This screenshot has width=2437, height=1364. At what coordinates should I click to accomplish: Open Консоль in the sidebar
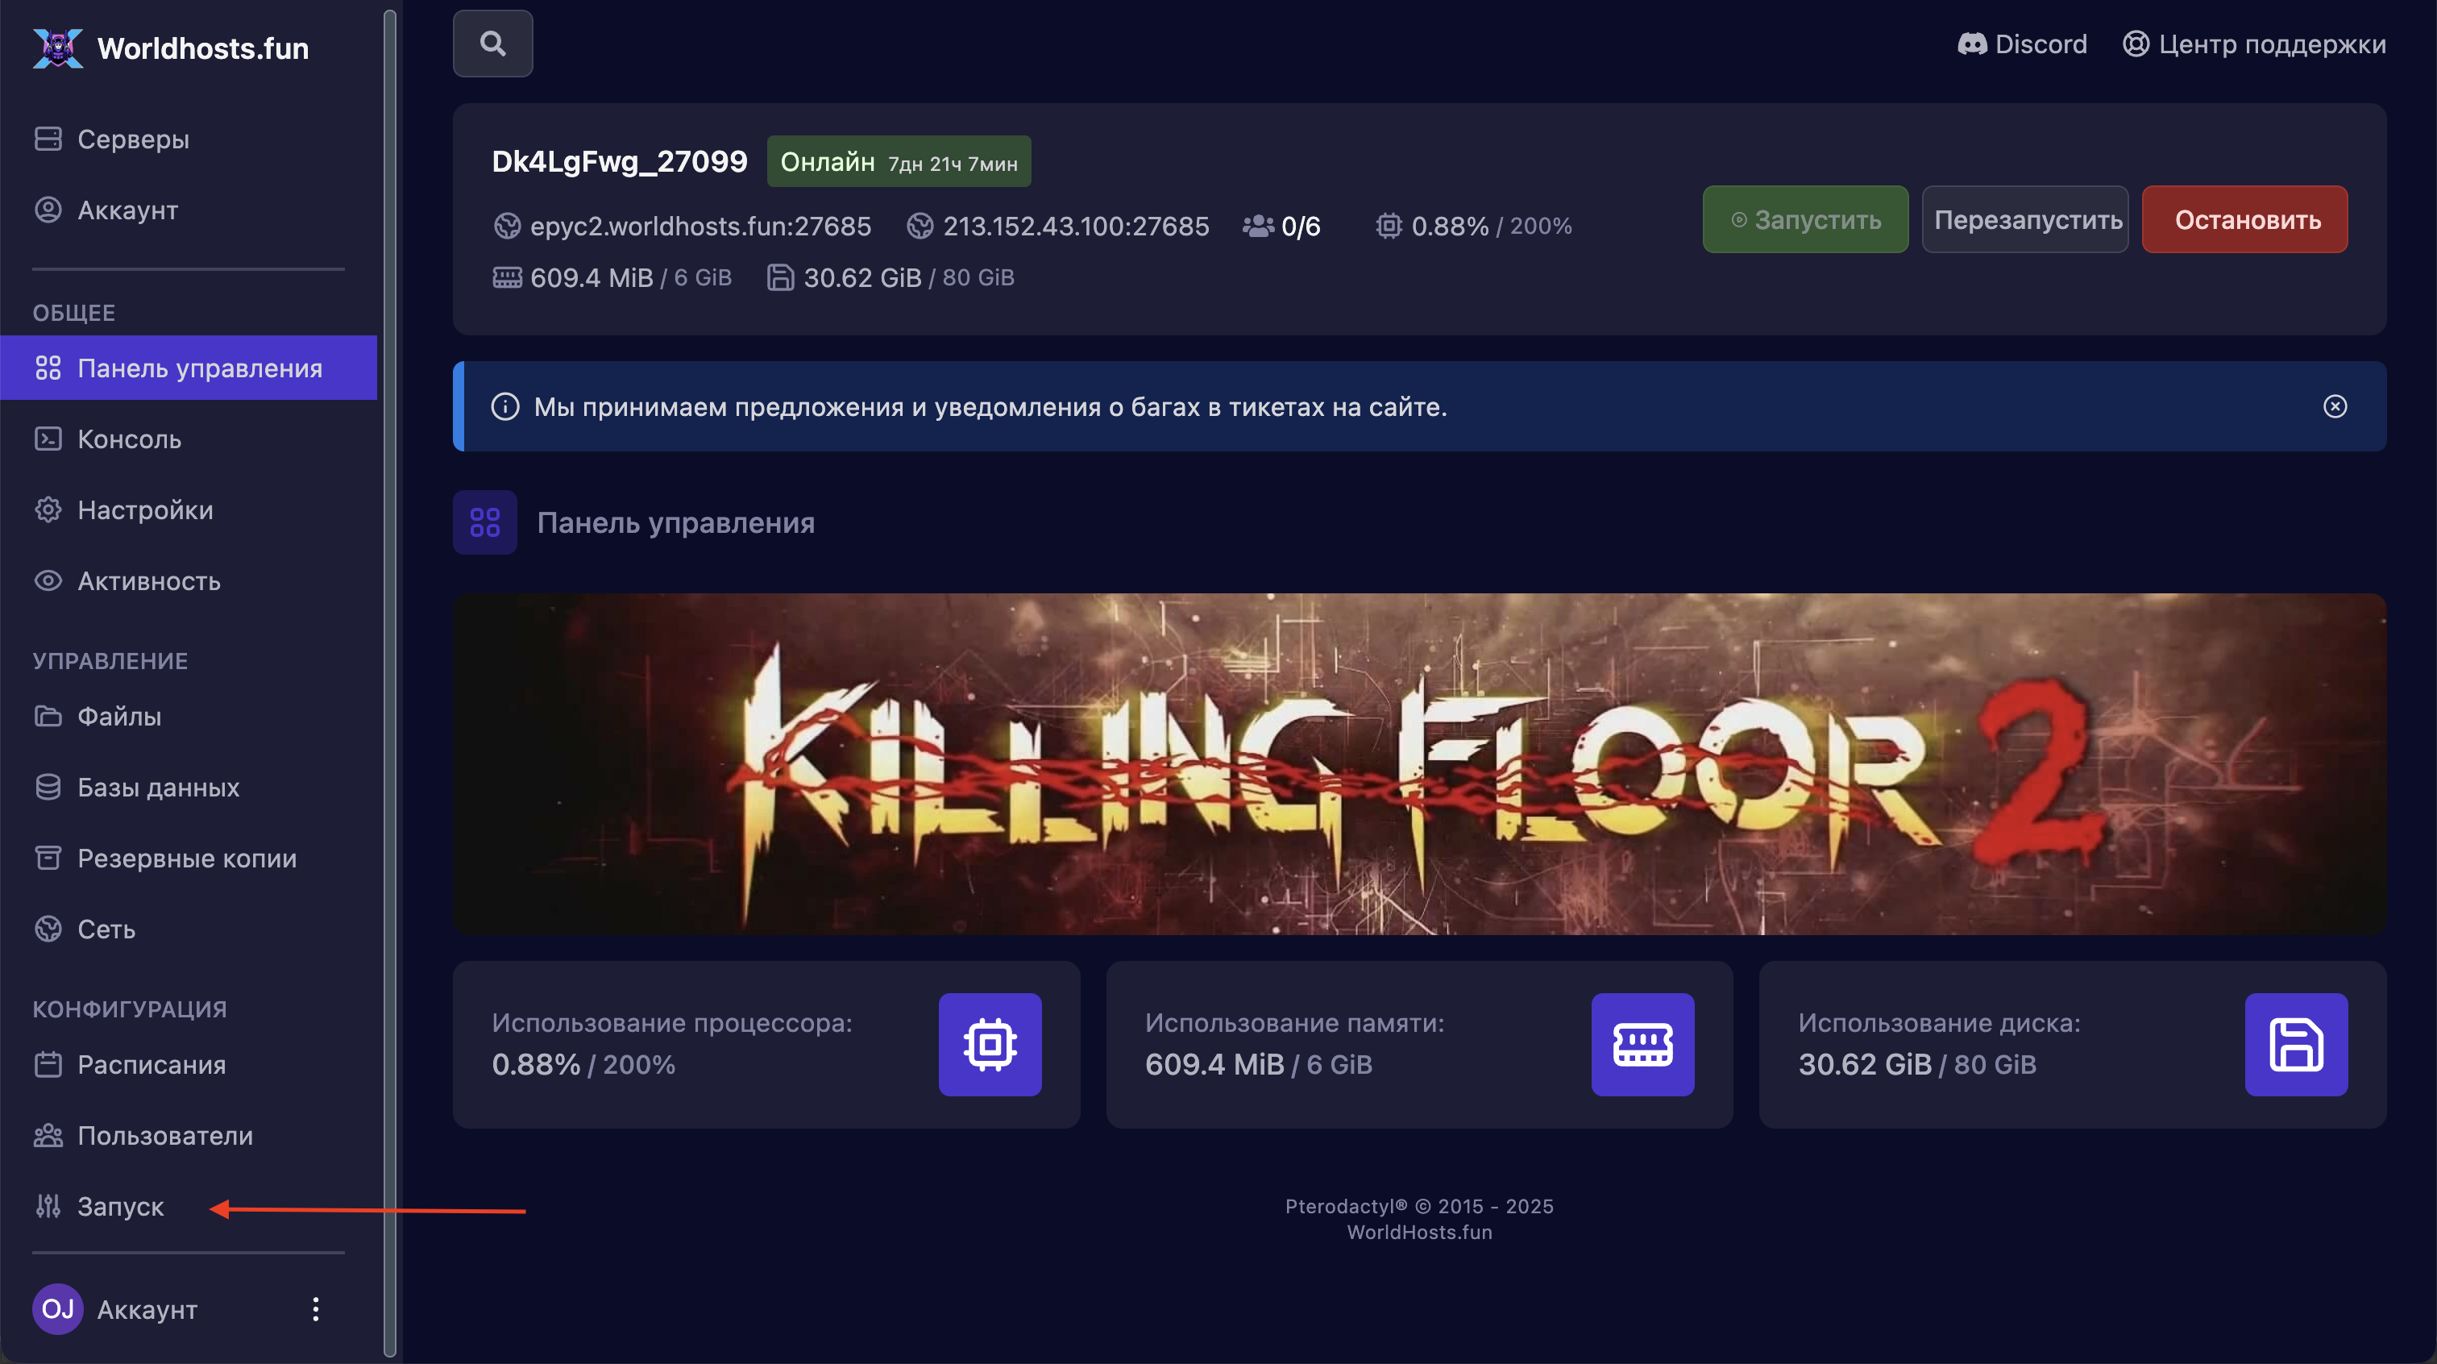129,439
